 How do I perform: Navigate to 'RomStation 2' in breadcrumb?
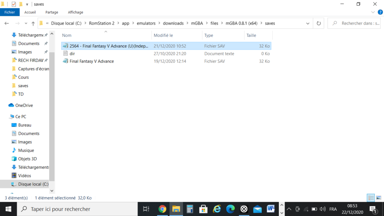(102, 23)
